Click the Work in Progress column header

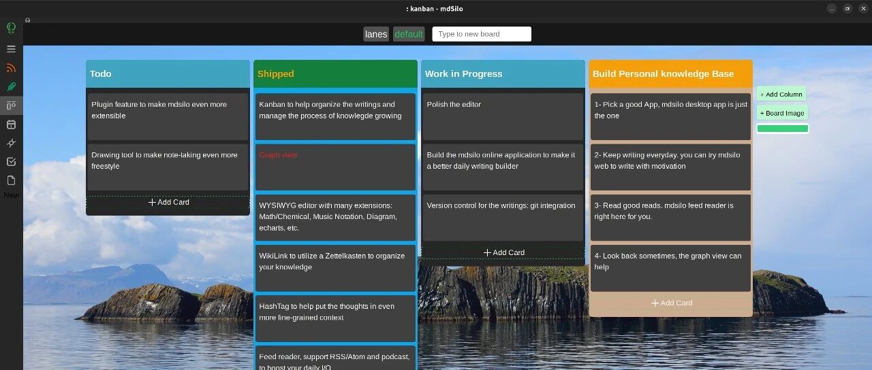pos(503,73)
